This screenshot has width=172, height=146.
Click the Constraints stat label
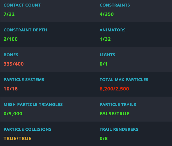(x=115, y=5)
